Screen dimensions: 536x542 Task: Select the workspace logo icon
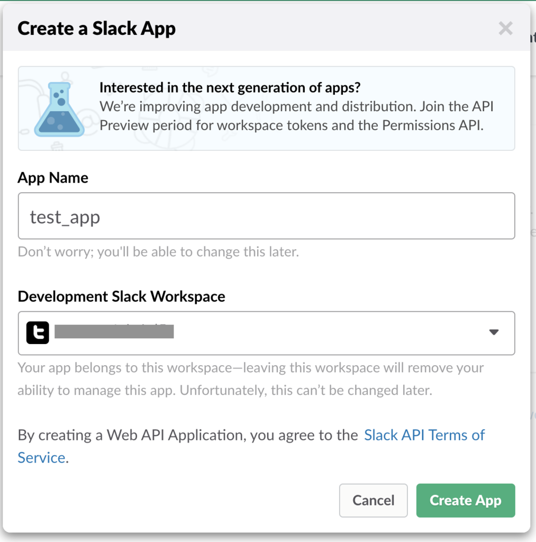[37, 332]
